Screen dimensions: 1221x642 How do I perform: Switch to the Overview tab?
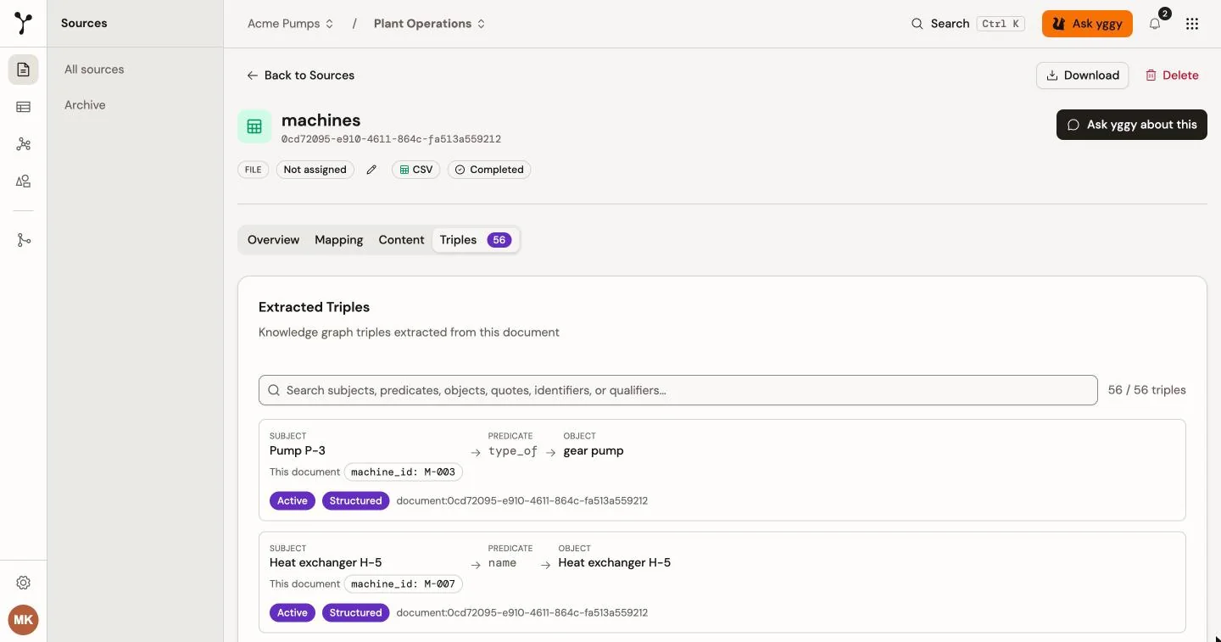coord(273,240)
